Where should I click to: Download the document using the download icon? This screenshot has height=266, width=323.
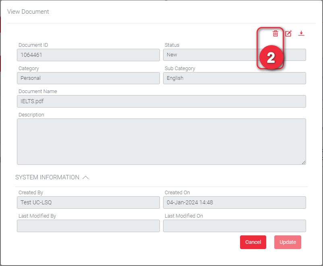coord(301,33)
